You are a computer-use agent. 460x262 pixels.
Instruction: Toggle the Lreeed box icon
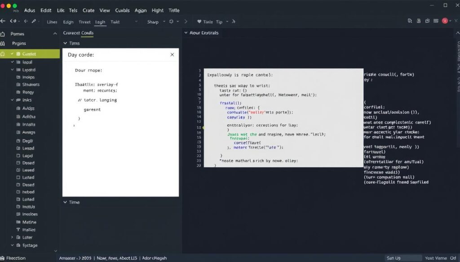click(x=18, y=170)
